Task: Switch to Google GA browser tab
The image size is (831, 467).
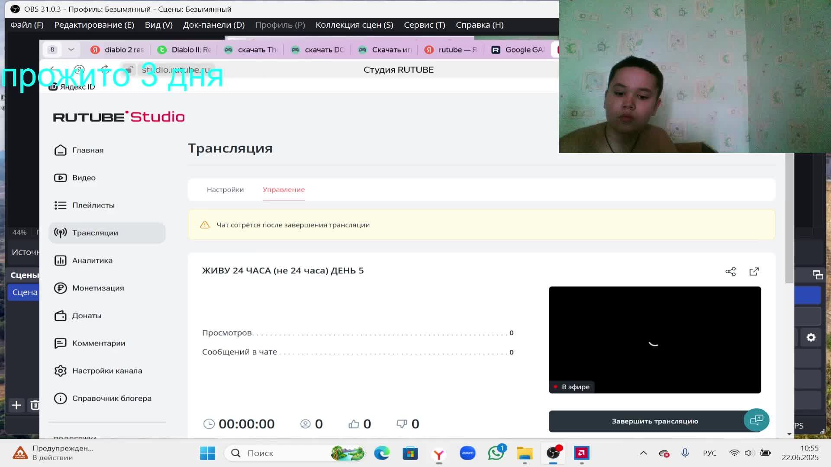Action: coord(519,50)
